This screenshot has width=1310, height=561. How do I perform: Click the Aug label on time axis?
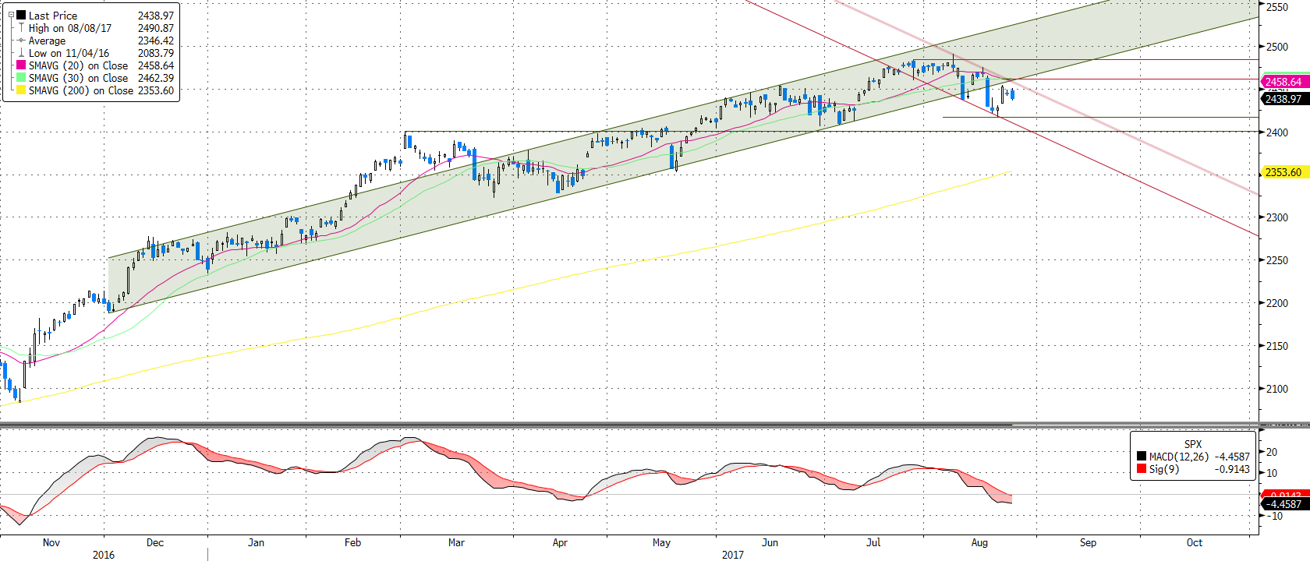979,542
